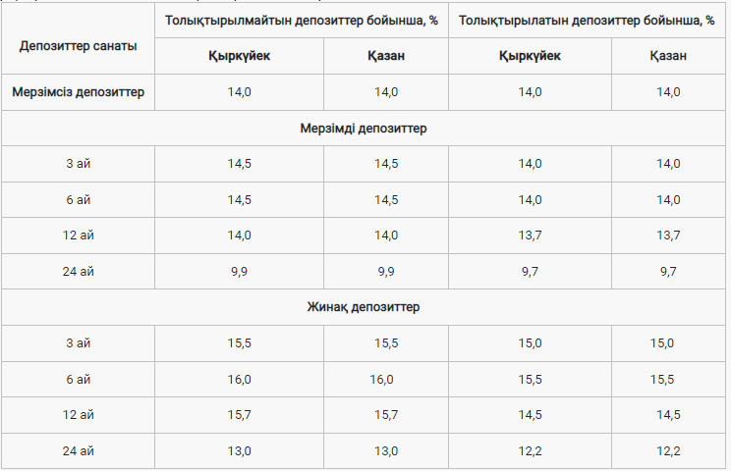Click the 9,7 value under second Қыркүйек
731x471 pixels.
point(530,272)
